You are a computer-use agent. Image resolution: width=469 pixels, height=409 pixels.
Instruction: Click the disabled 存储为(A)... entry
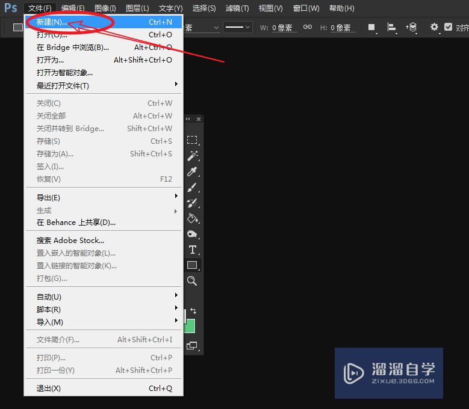[104, 153]
